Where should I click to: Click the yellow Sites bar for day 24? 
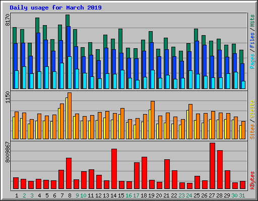[187, 125]
